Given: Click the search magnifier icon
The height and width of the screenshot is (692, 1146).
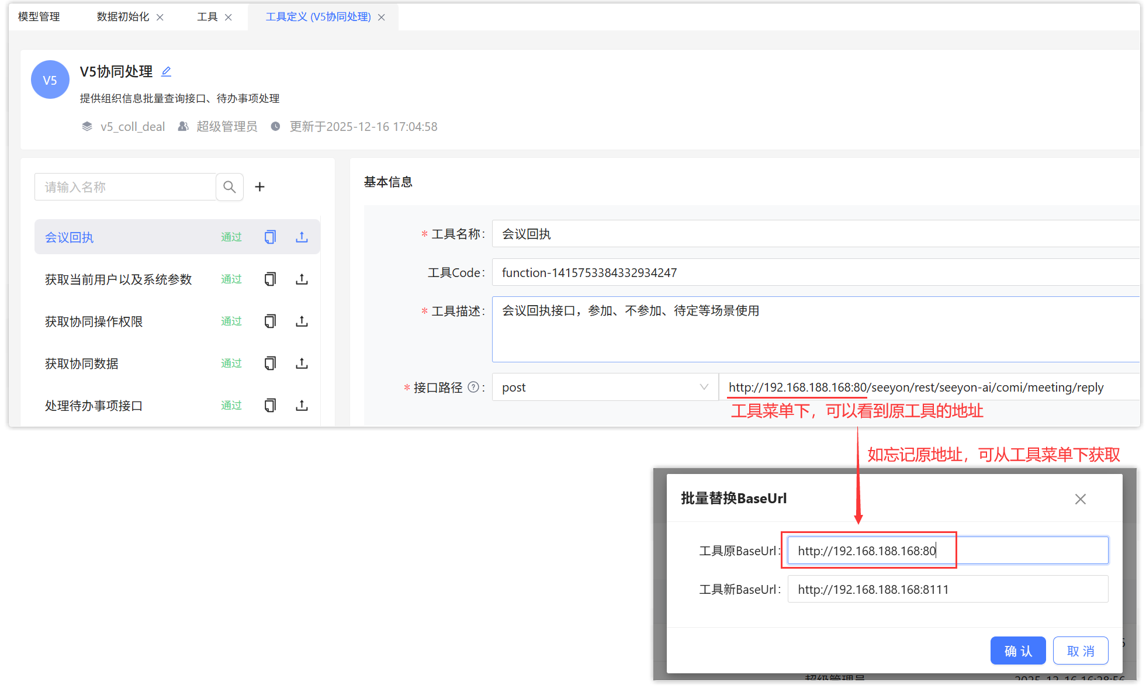Looking at the screenshot, I should click(x=230, y=187).
